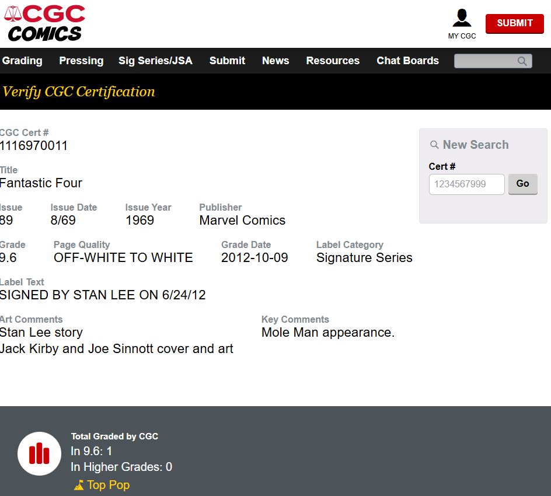Click the site search field in the navigation bar

pyautogui.click(x=493, y=61)
